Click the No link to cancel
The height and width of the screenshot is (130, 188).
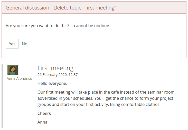point(25,44)
